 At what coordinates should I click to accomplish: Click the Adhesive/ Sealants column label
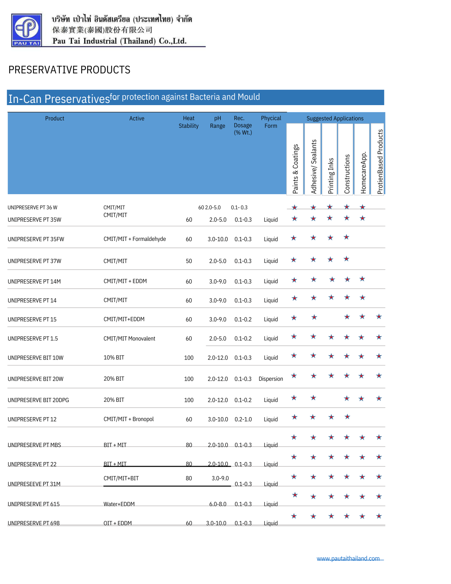pyautogui.click(x=313, y=166)
